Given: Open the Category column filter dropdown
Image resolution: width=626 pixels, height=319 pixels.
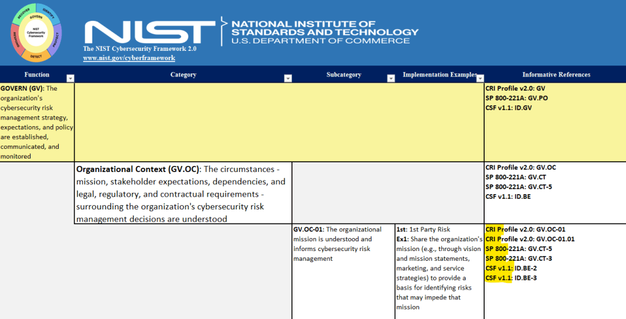Looking at the screenshot, I should 288,78.
